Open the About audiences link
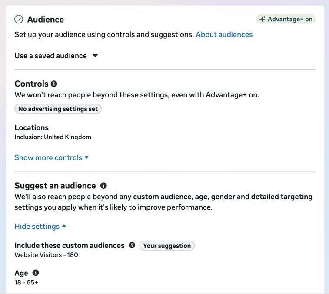This screenshot has height=294, width=329. (x=224, y=34)
